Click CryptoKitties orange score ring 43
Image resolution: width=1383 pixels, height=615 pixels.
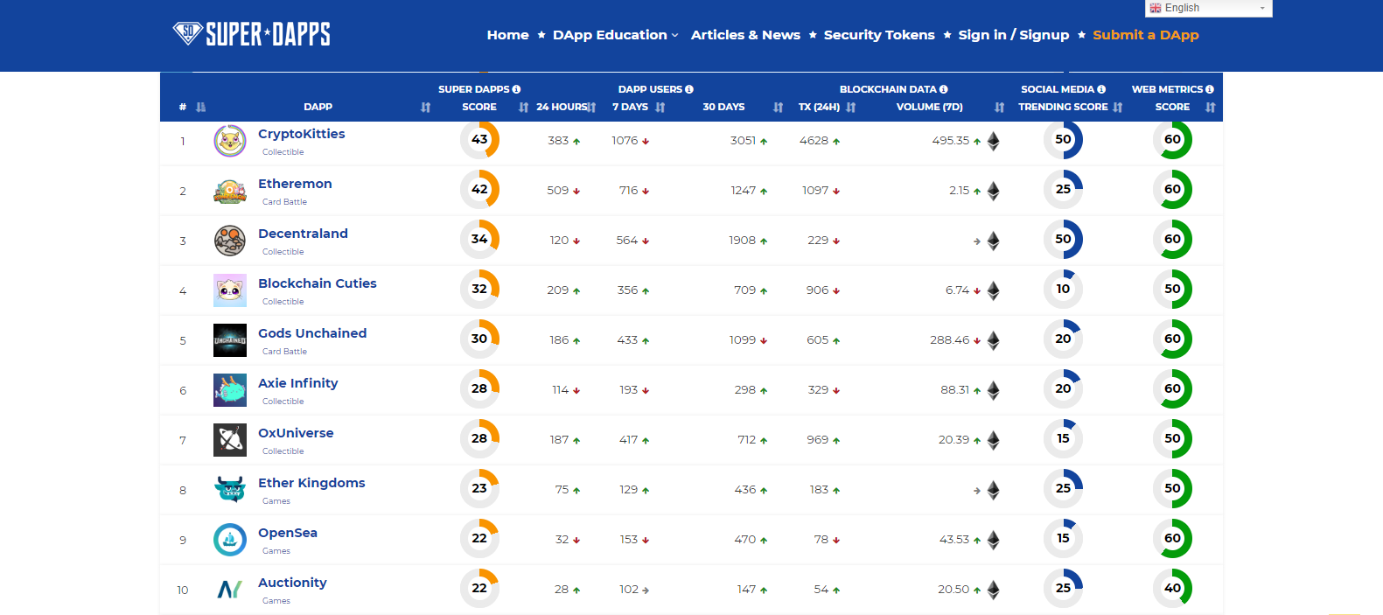[479, 139]
